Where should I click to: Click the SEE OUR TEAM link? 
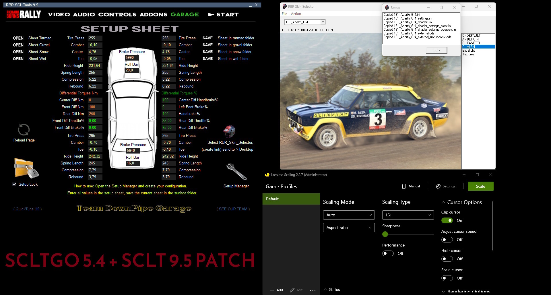[x=233, y=209]
